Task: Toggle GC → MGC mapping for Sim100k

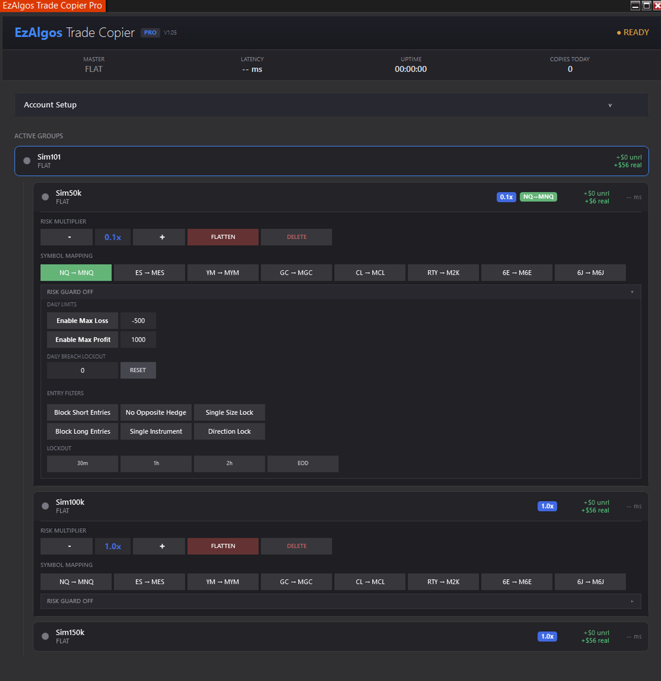Action: 296,582
